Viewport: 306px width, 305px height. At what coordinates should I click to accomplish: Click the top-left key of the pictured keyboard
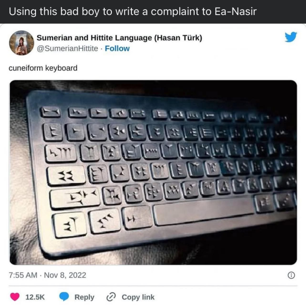pyautogui.click(x=51, y=112)
